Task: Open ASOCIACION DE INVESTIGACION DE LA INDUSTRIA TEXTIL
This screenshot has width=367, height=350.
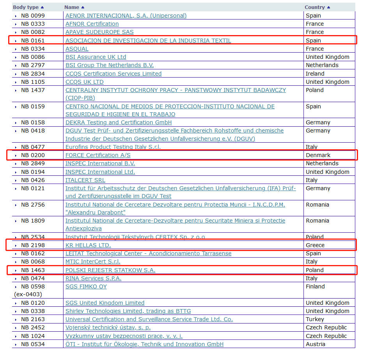Action: [148, 41]
